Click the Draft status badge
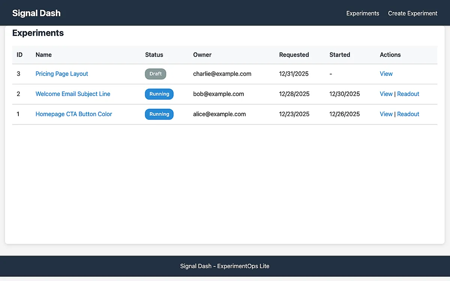Image resolution: width=450 pixels, height=281 pixels. click(156, 74)
